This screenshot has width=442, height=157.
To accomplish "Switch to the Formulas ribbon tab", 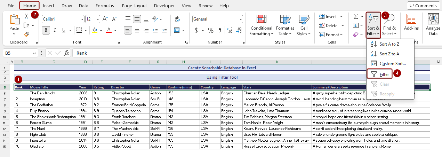I will click(x=105, y=6).
